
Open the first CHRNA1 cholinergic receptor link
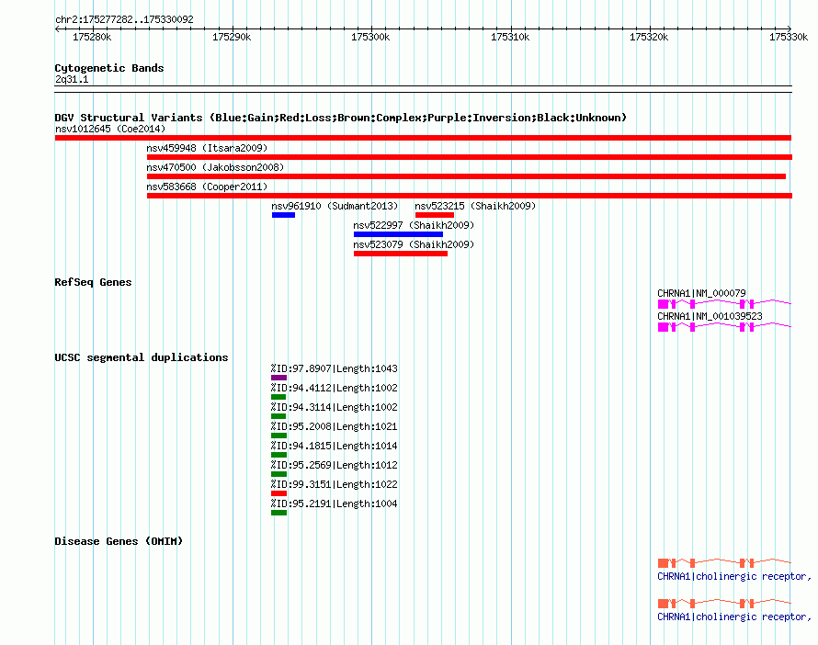(x=733, y=577)
